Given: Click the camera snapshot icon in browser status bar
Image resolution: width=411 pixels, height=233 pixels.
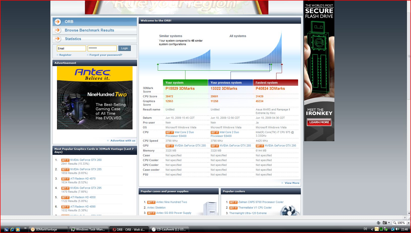Looking at the screenshot, I should pyautogui.click(x=385, y=223).
